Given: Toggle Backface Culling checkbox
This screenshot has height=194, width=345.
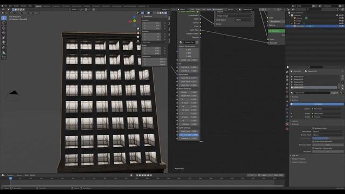Looking at the screenshot, I should (x=313, y=128).
